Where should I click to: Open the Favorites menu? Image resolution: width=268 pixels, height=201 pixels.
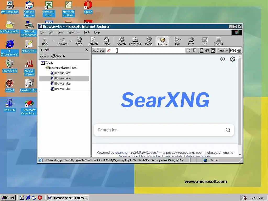coord(73,32)
